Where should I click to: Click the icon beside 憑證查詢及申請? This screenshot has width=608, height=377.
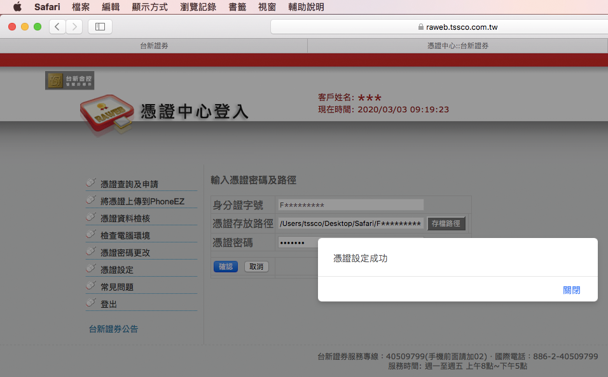point(91,182)
